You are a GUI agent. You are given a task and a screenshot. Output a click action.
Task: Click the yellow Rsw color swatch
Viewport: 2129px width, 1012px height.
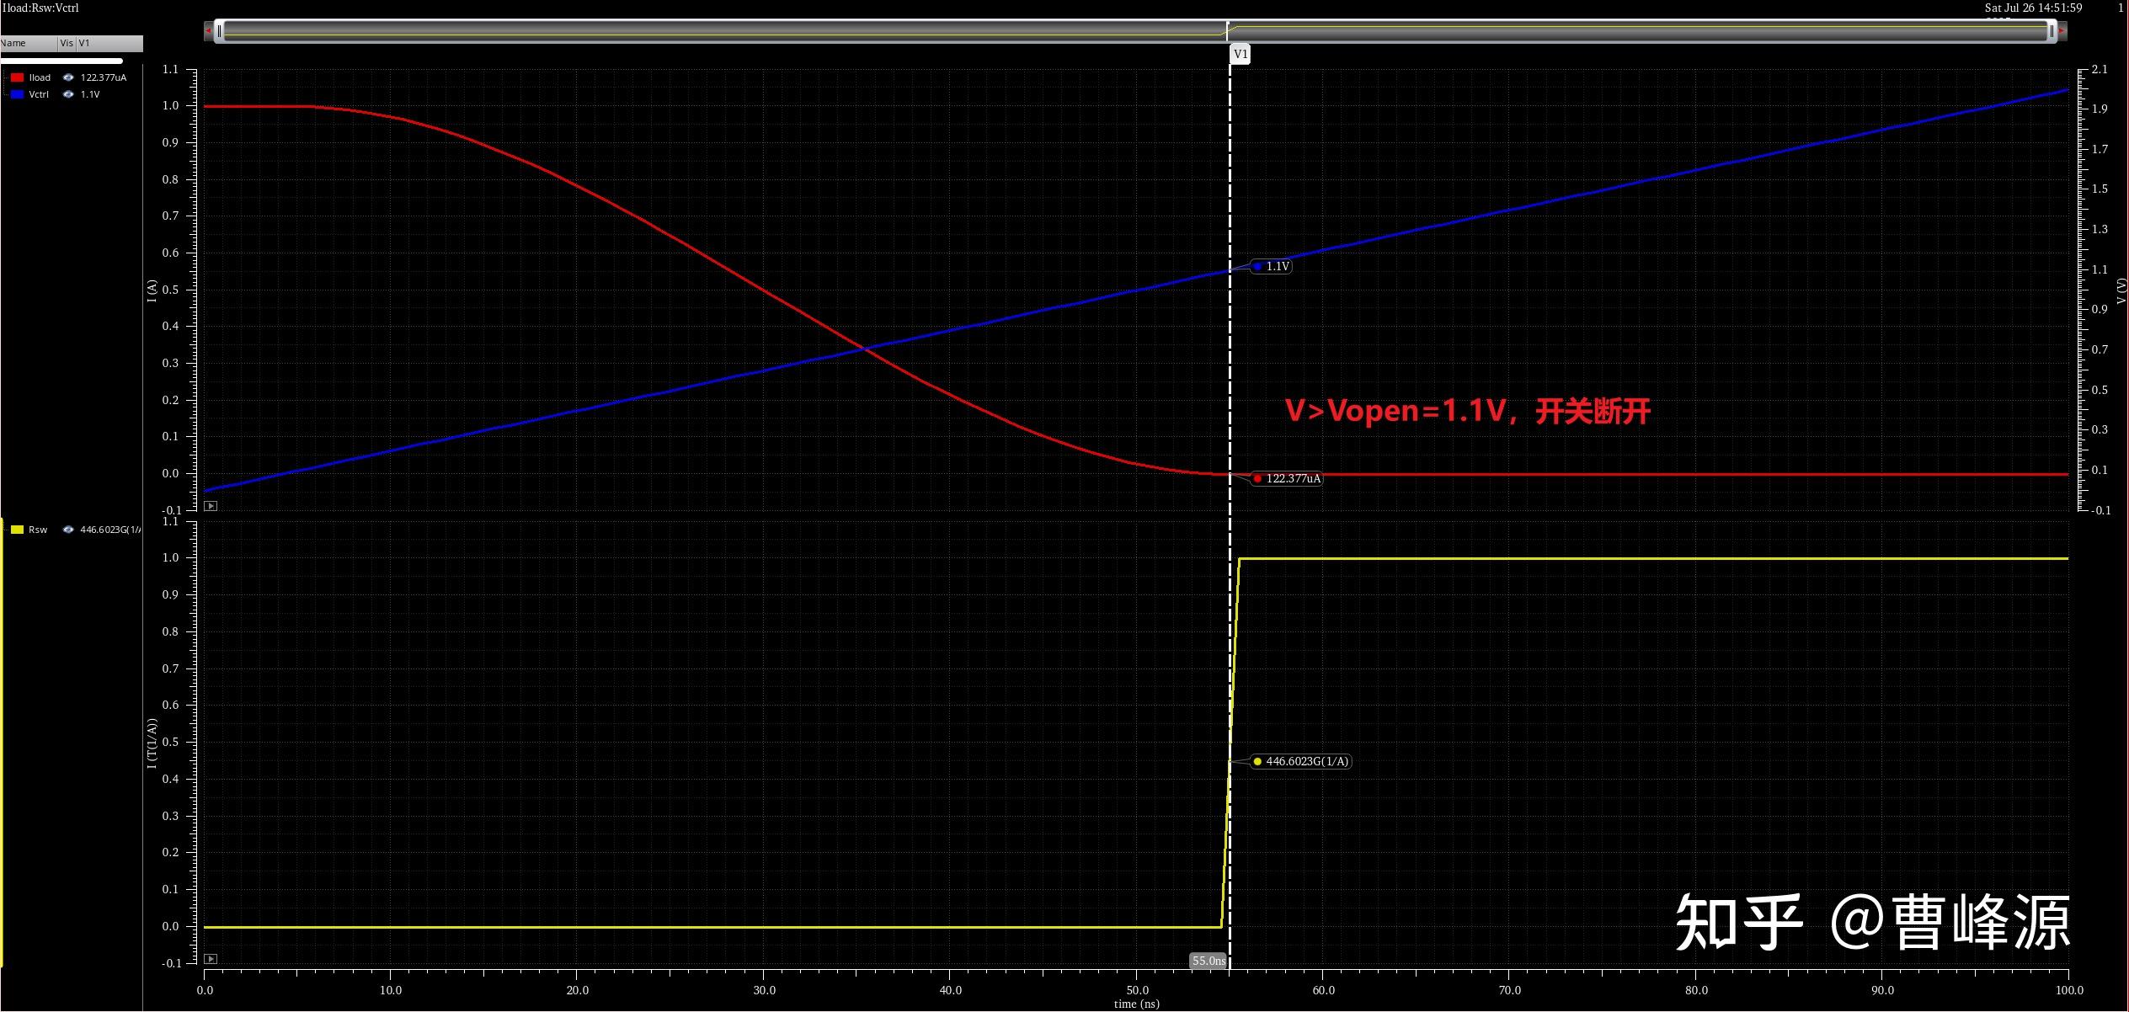(x=17, y=530)
